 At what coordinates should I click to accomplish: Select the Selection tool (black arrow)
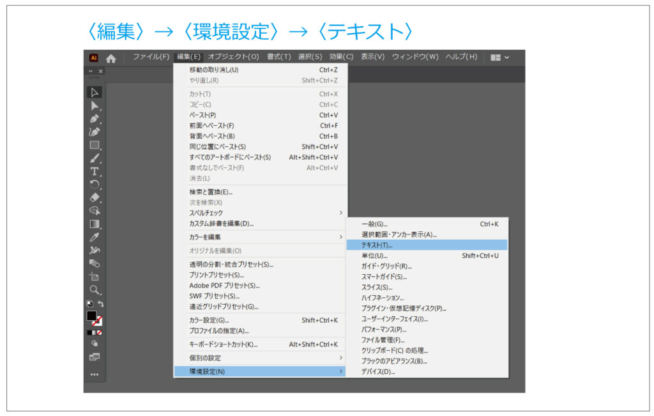(x=95, y=92)
